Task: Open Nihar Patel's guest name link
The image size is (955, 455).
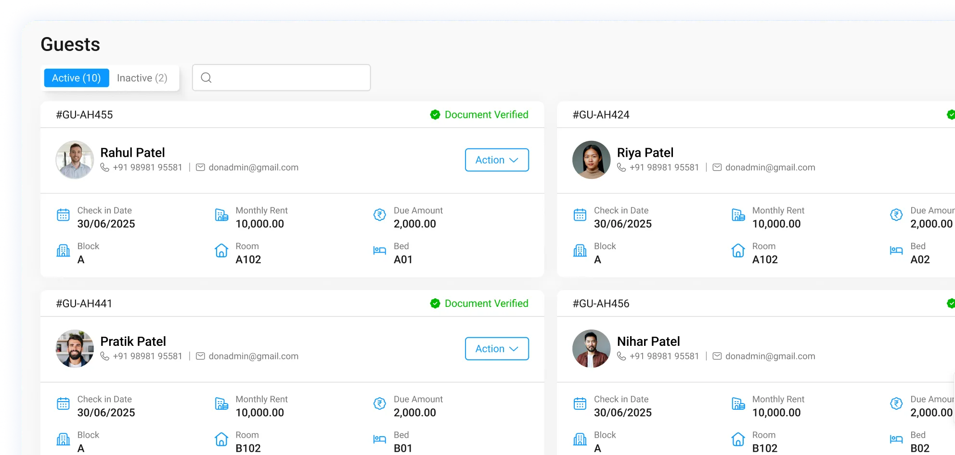Action: (648, 341)
